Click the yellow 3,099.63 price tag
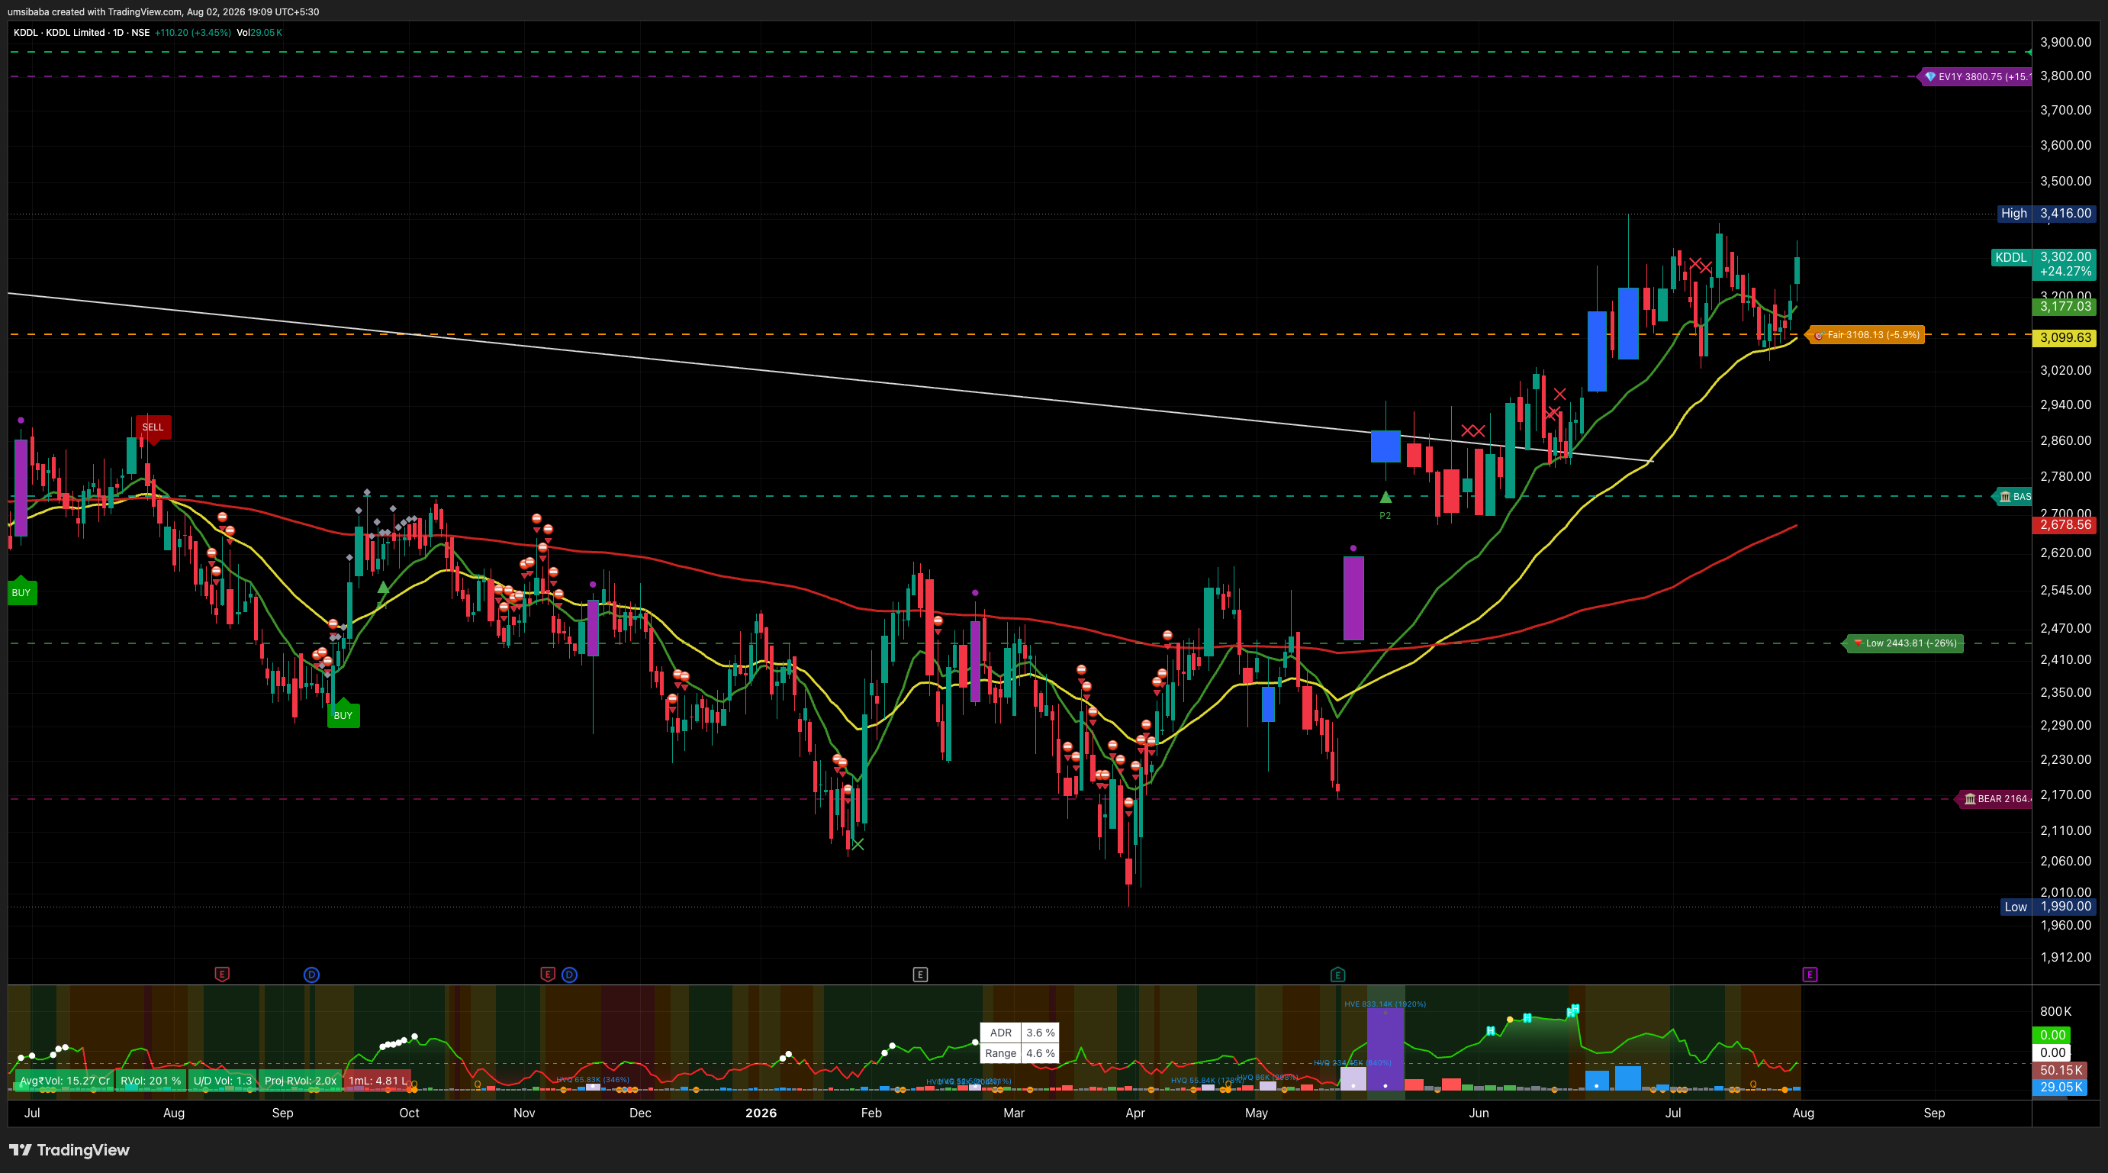Image resolution: width=2108 pixels, height=1173 pixels. tap(2064, 337)
